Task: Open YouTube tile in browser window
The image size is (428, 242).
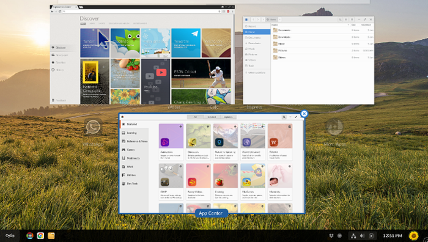Action: pyautogui.click(x=155, y=81)
